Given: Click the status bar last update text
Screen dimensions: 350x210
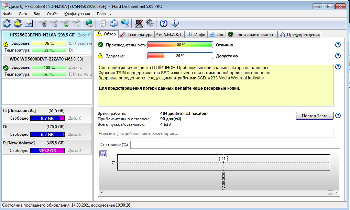Looking at the screenshot, I should tap(66, 205).
